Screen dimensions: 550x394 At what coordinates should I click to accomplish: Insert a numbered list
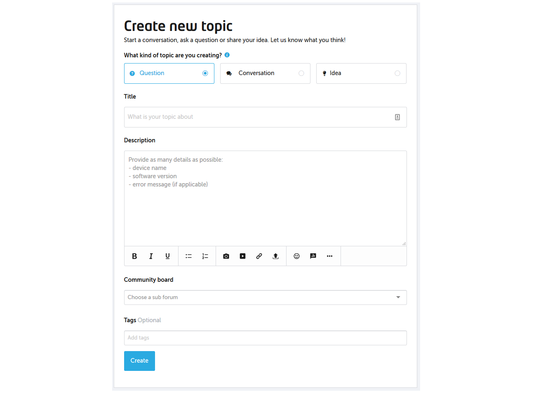(205, 256)
